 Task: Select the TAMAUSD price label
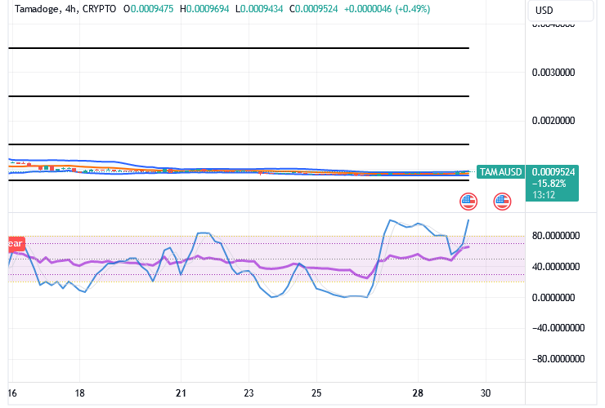[x=501, y=172]
